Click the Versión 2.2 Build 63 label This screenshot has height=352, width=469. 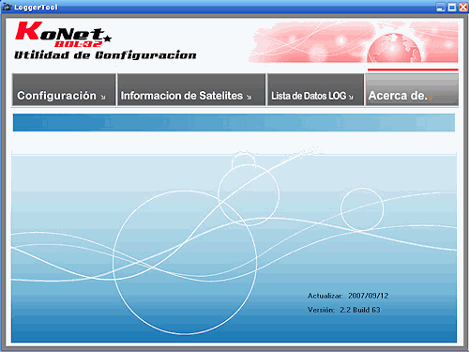pyautogui.click(x=344, y=310)
